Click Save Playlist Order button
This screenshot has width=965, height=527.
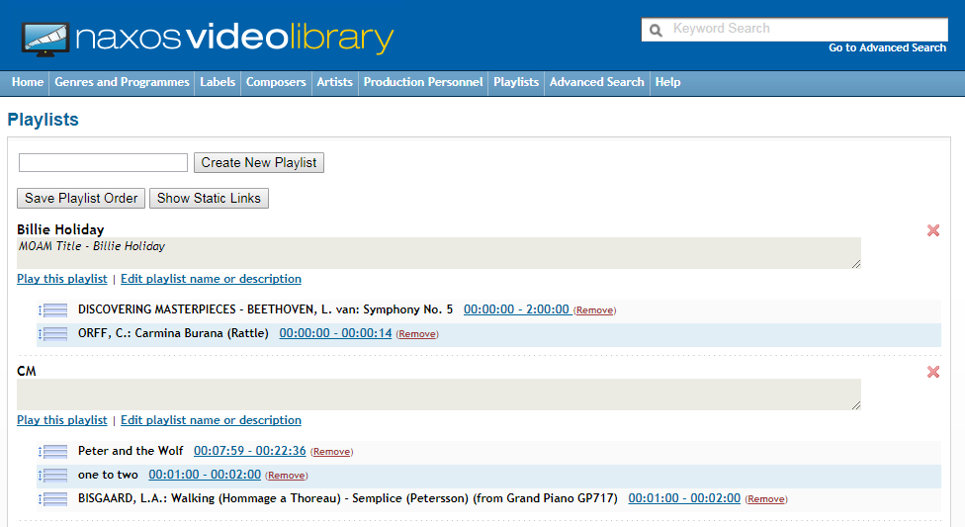point(81,198)
